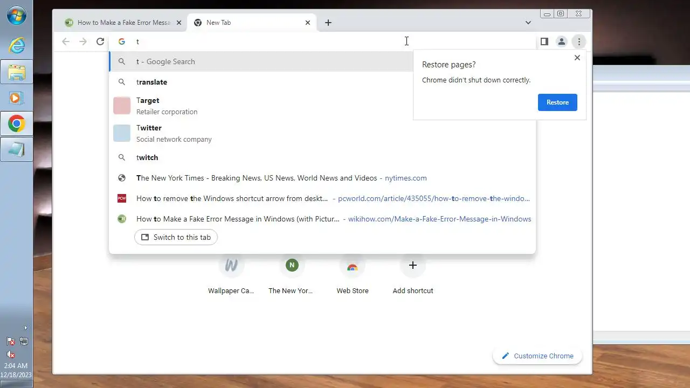The height and width of the screenshot is (388, 690).
Task: Click the Switch to this tab button
Action: pos(176,237)
